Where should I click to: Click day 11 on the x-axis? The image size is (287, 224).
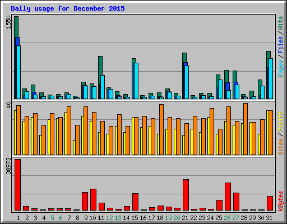click(101, 218)
